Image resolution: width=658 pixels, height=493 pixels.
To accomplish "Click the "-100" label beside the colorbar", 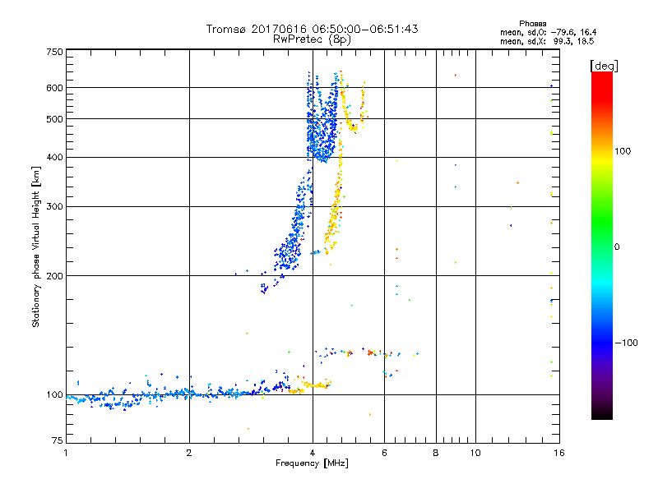I will pyautogui.click(x=626, y=343).
